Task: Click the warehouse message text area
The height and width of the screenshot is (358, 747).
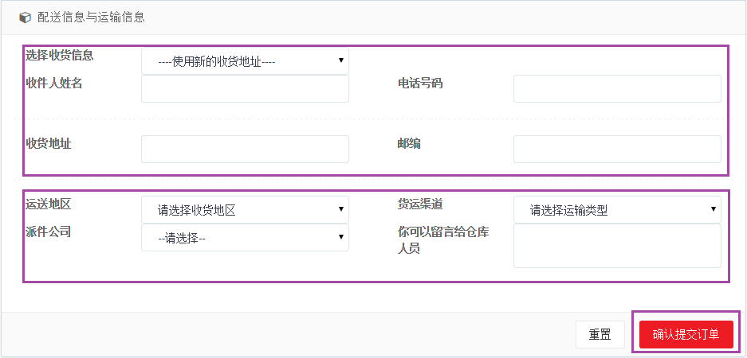Action: click(617, 246)
